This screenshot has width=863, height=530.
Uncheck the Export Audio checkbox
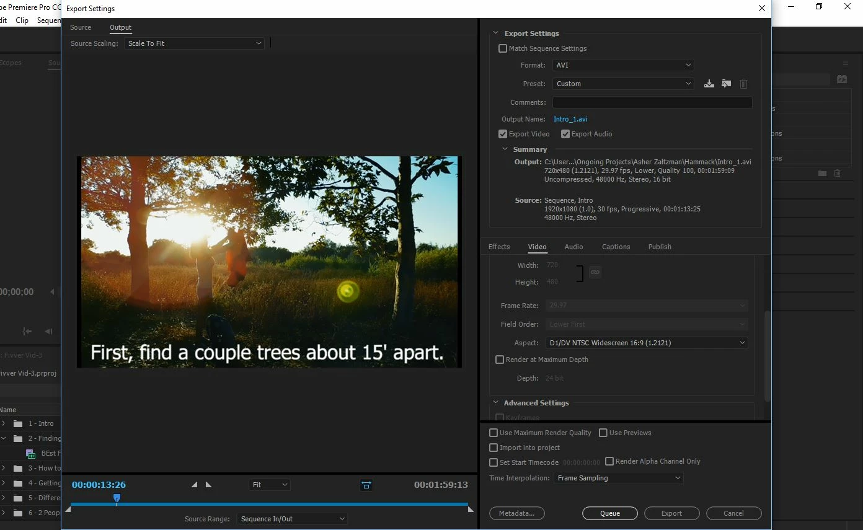click(x=565, y=134)
